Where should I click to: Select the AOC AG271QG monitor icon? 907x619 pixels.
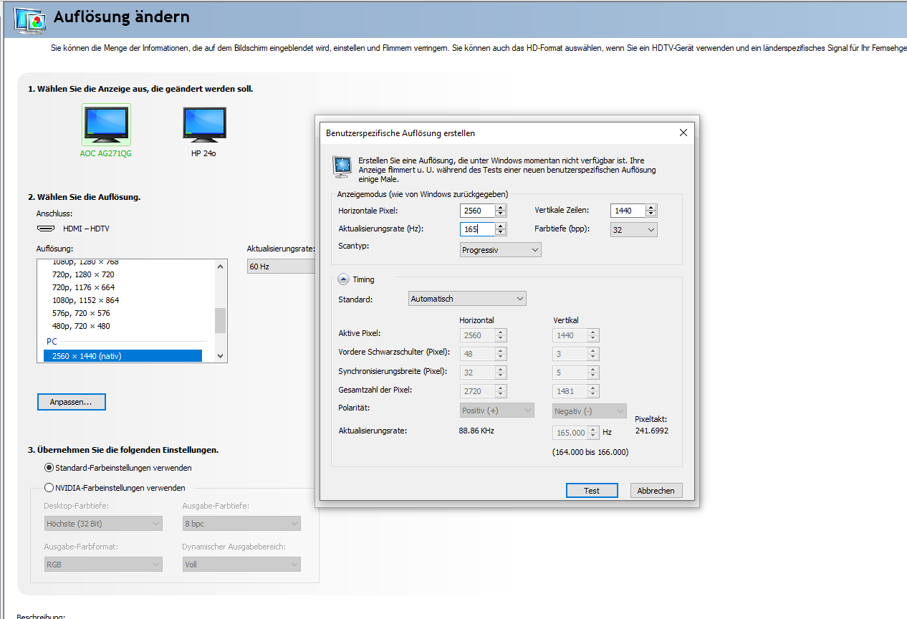[x=106, y=125]
